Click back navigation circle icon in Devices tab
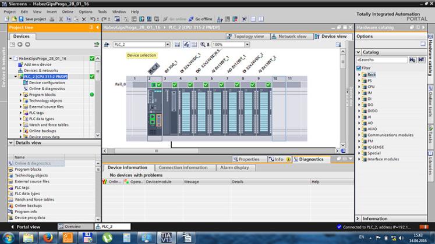435x244 pixels. [x=20, y=44]
